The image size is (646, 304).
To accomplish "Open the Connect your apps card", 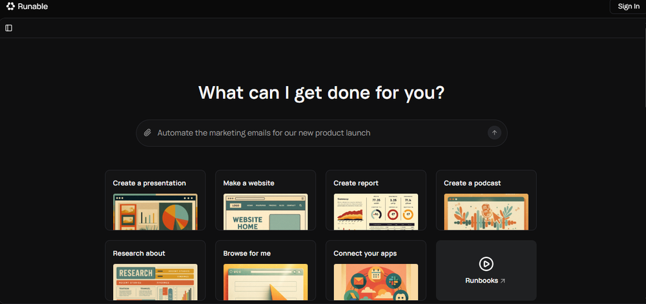I will [376, 270].
